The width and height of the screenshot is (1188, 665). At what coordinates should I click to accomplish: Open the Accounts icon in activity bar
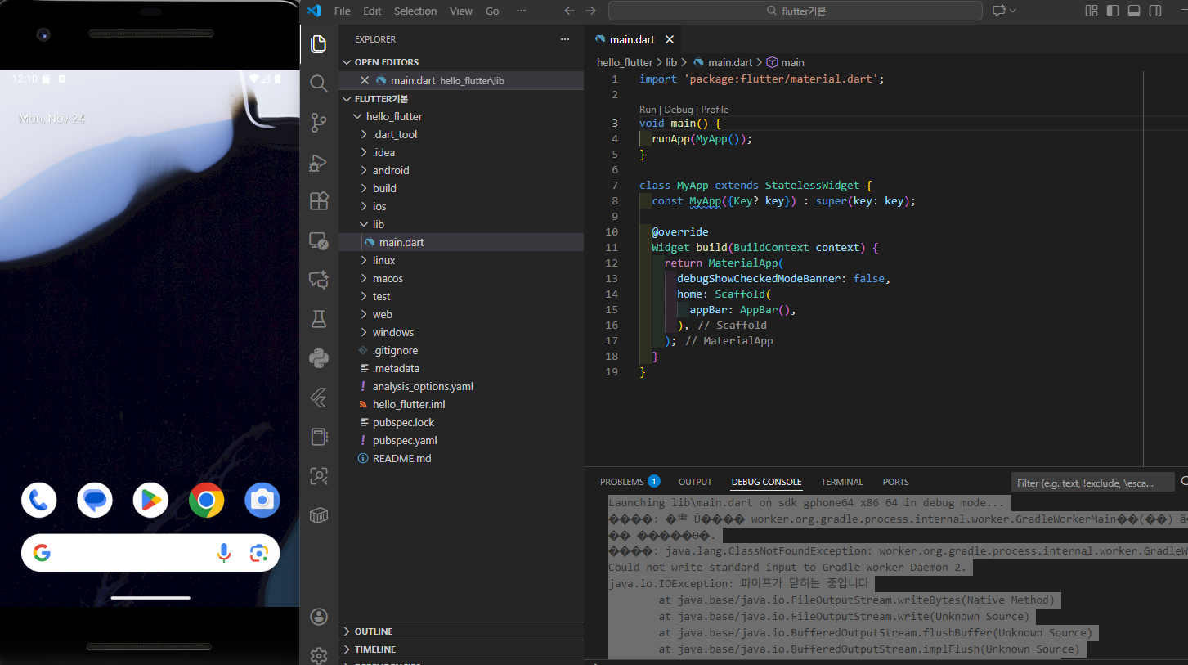[319, 617]
